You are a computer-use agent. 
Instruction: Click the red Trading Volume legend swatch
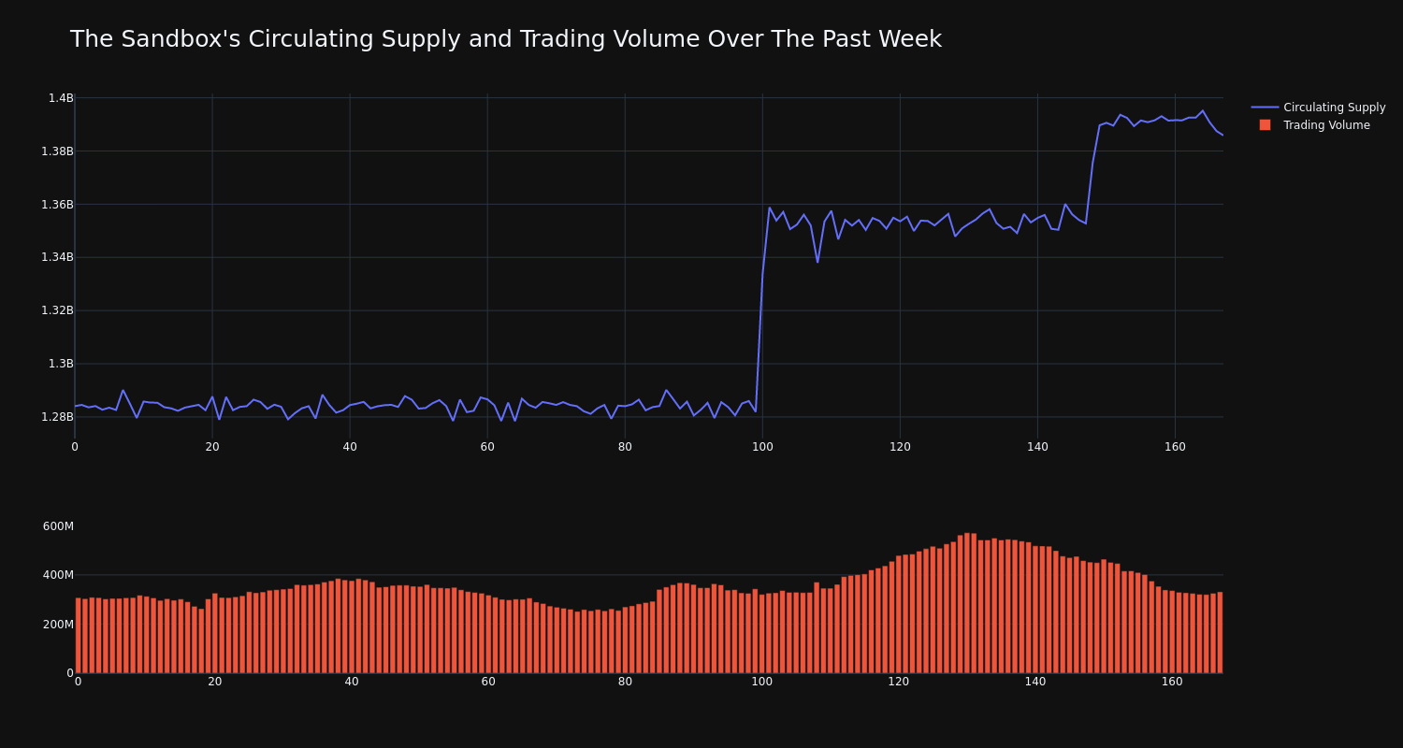click(x=1265, y=125)
